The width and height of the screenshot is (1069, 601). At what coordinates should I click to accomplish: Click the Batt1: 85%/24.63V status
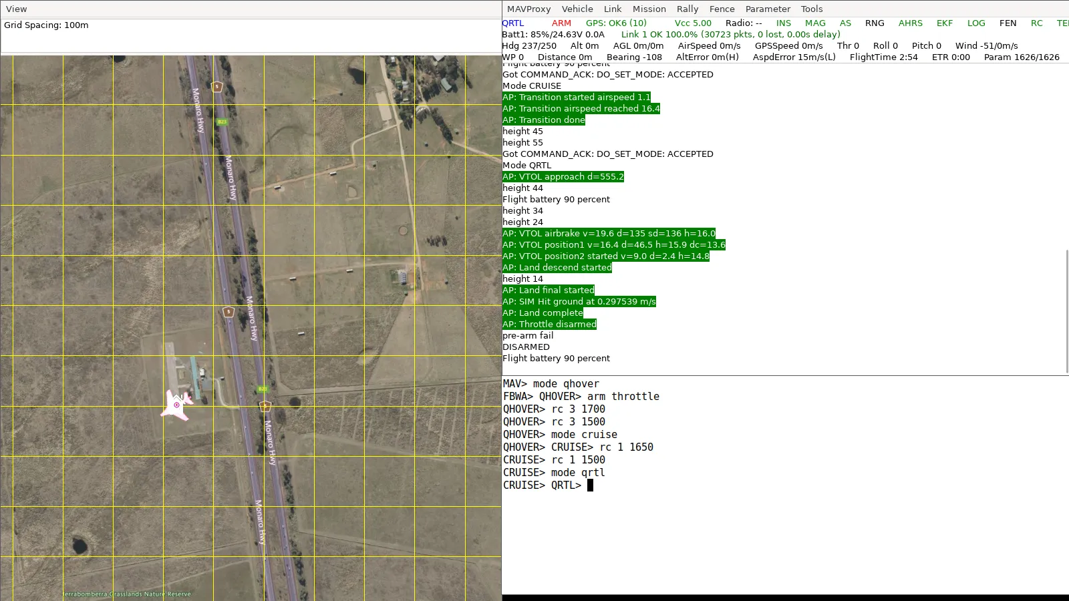[553, 34]
